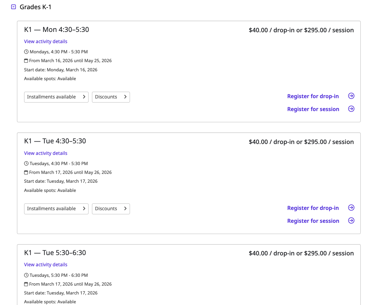Click clock icon in Tuesdays 4:30 PM row

pyautogui.click(x=26, y=164)
